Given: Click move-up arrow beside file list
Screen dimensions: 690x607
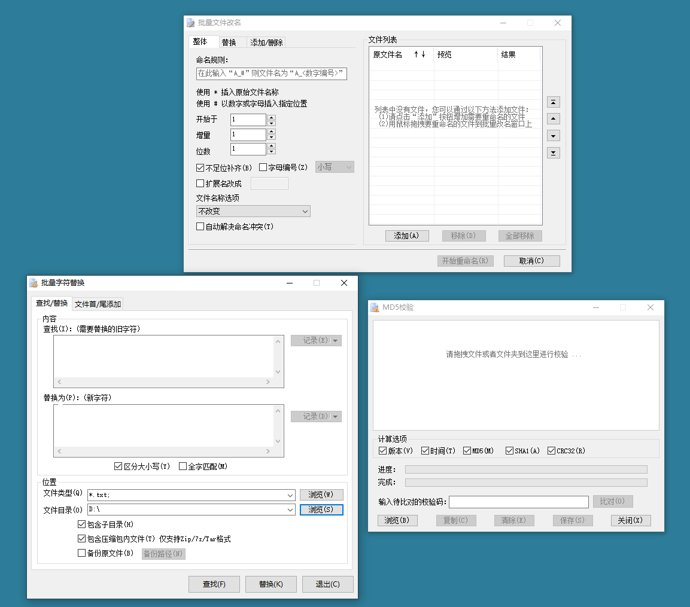Looking at the screenshot, I should pyautogui.click(x=554, y=119).
